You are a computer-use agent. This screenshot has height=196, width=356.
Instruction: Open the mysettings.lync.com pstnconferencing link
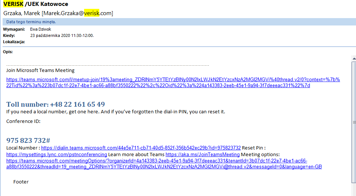[x=57, y=154]
